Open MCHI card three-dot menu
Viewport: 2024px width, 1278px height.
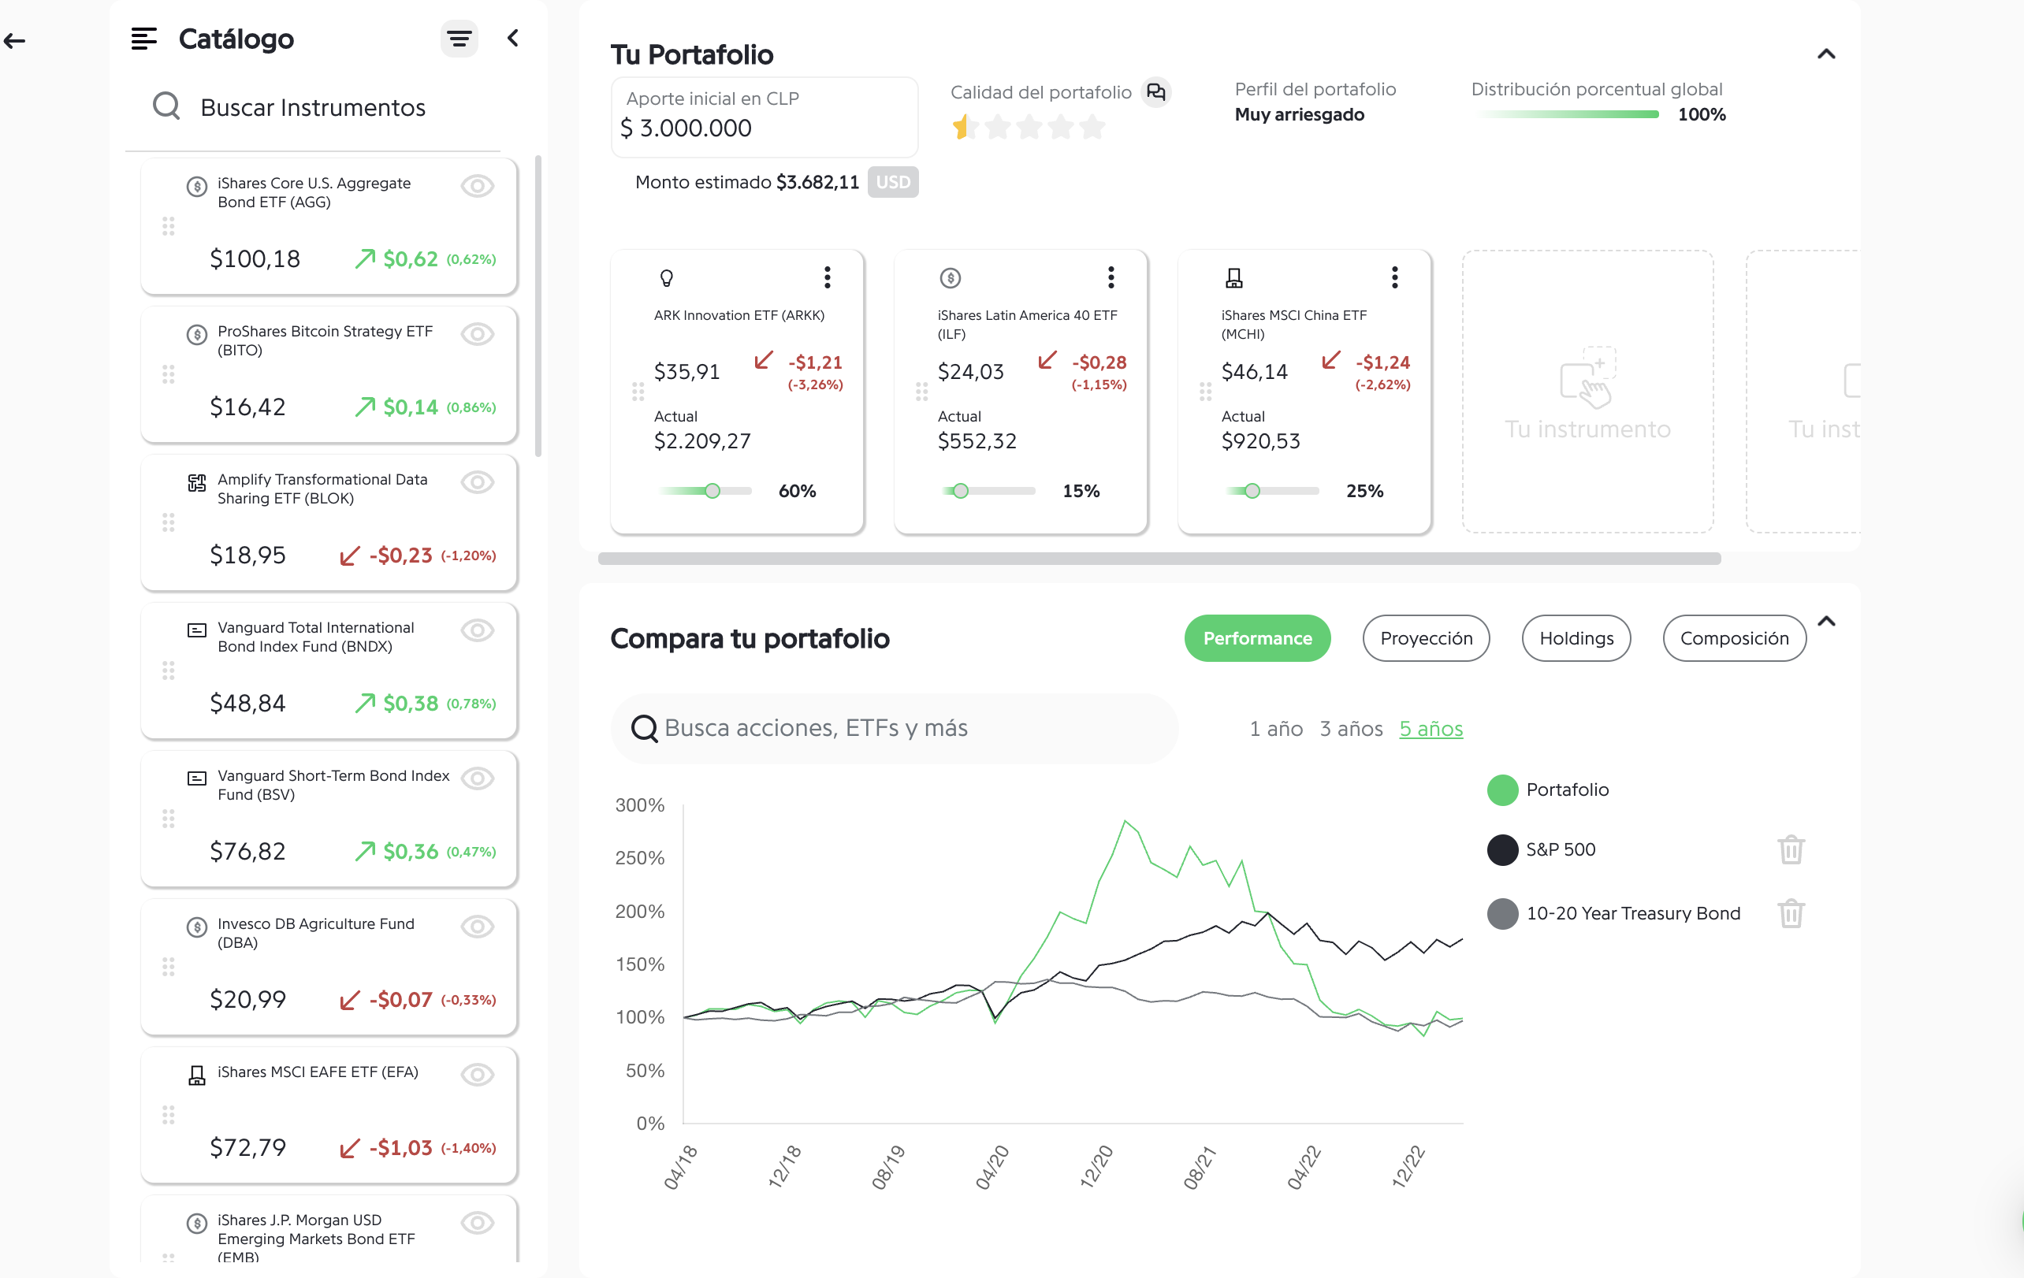pyautogui.click(x=1394, y=277)
